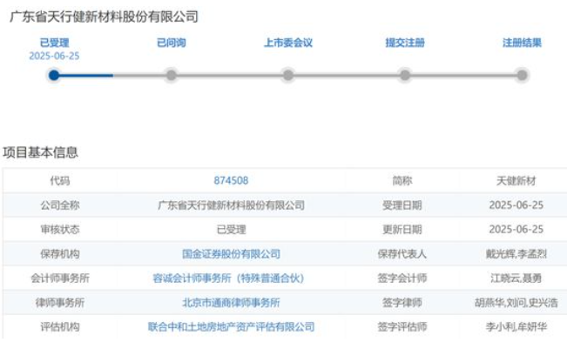Click the 提交注册 progress step dot

click(405, 75)
